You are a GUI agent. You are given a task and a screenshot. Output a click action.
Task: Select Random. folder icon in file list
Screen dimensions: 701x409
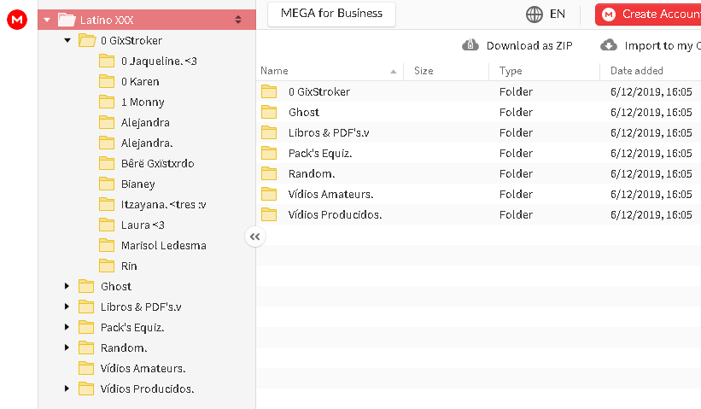269,174
